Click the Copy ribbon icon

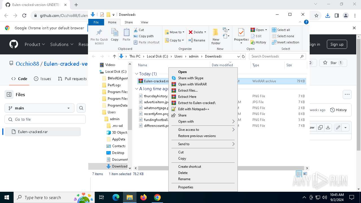pos(115,35)
